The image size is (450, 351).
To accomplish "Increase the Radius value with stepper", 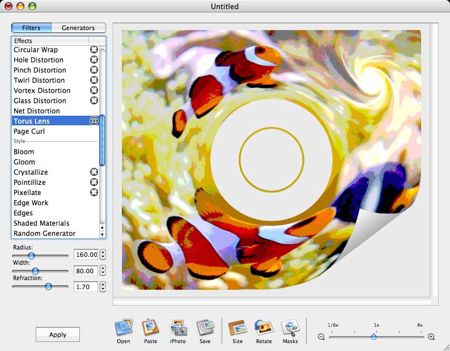I will (x=103, y=252).
